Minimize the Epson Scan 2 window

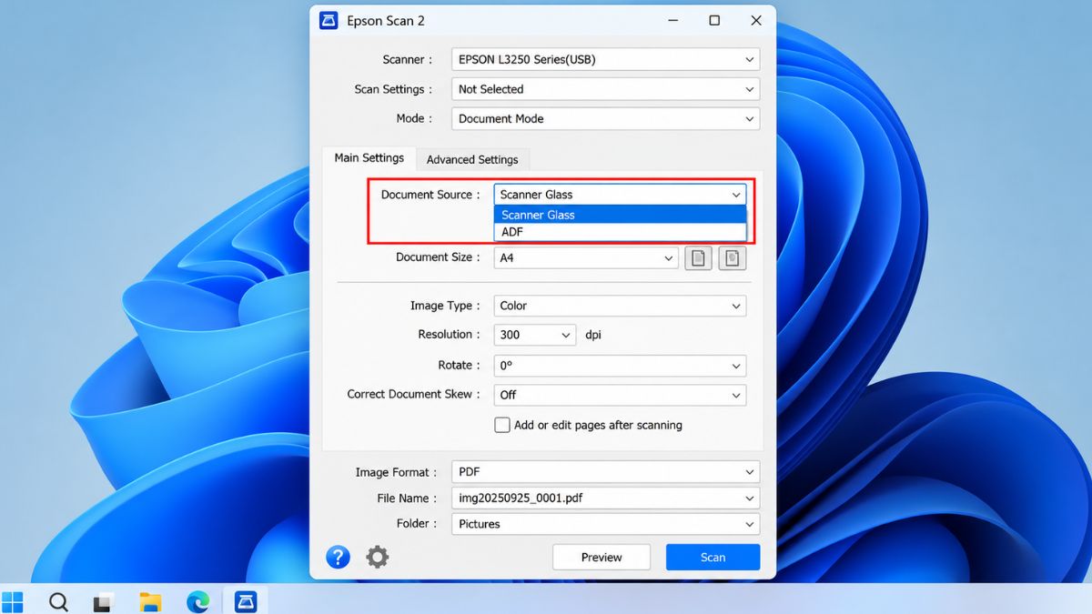pyautogui.click(x=672, y=20)
